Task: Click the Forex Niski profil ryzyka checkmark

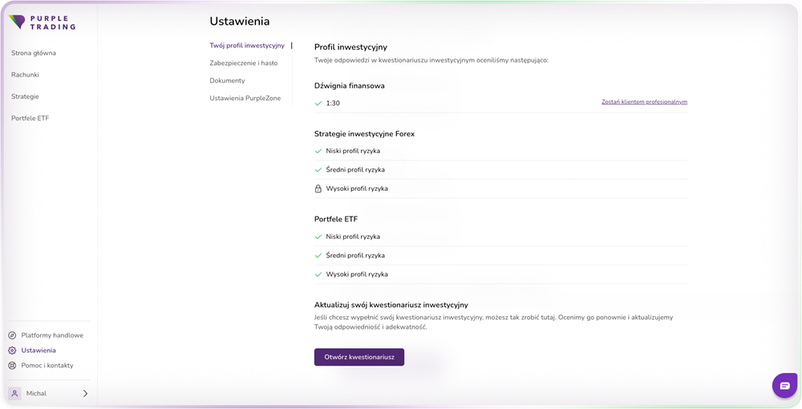Action: pyautogui.click(x=318, y=151)
